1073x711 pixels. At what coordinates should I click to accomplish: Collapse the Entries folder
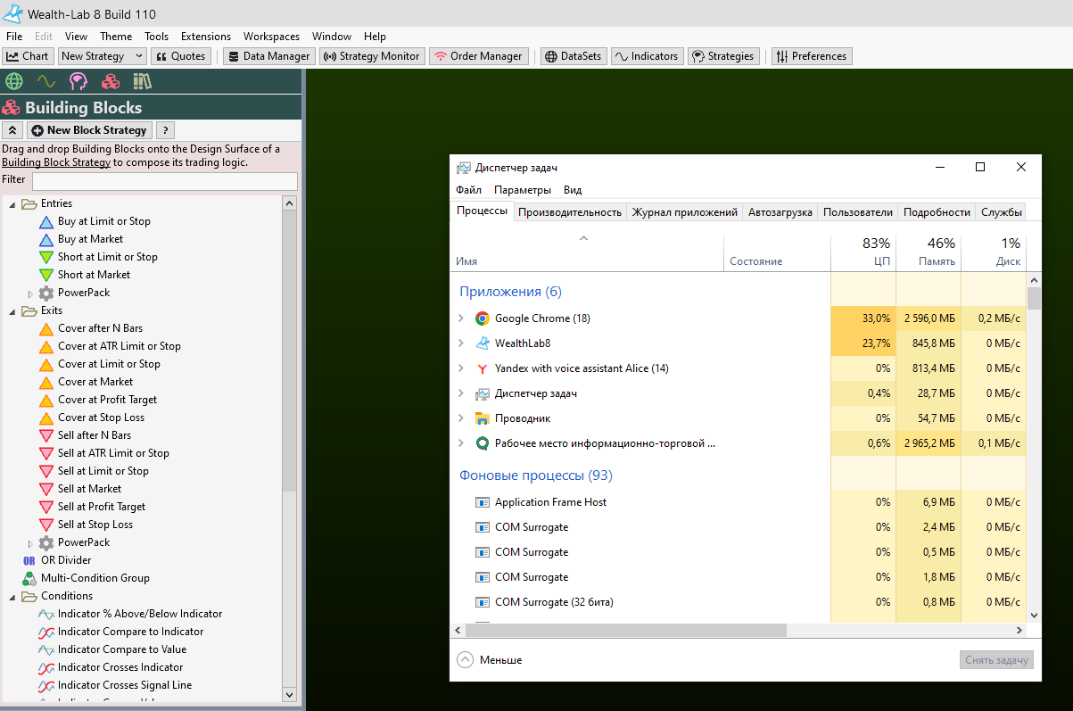tap(13, 204)
